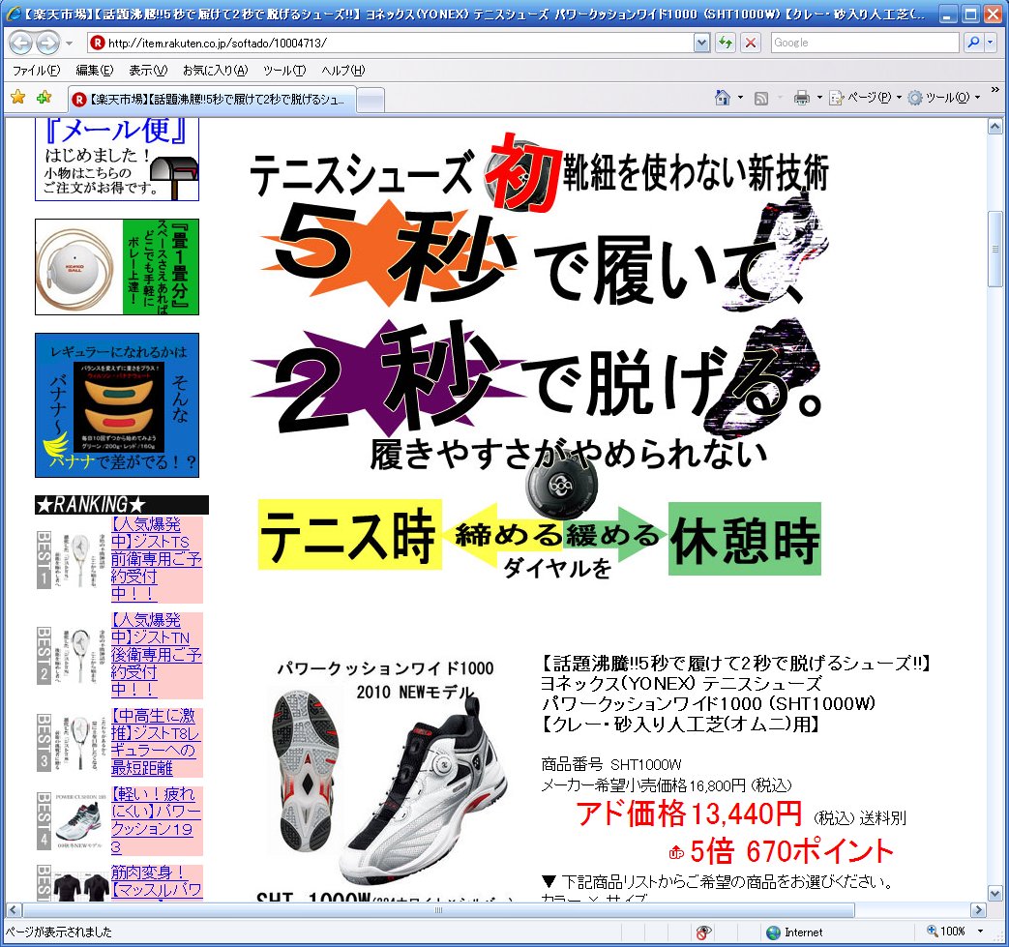Click the Print icon
Screen dimensions: 1009x947
[802, 98]
